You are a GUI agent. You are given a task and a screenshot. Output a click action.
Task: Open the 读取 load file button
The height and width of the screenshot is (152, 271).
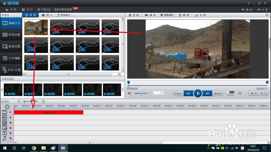pyautogui.click(x=11, y=9)
